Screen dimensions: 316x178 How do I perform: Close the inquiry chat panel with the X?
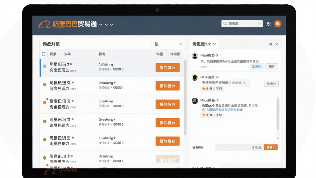(277, 44)
